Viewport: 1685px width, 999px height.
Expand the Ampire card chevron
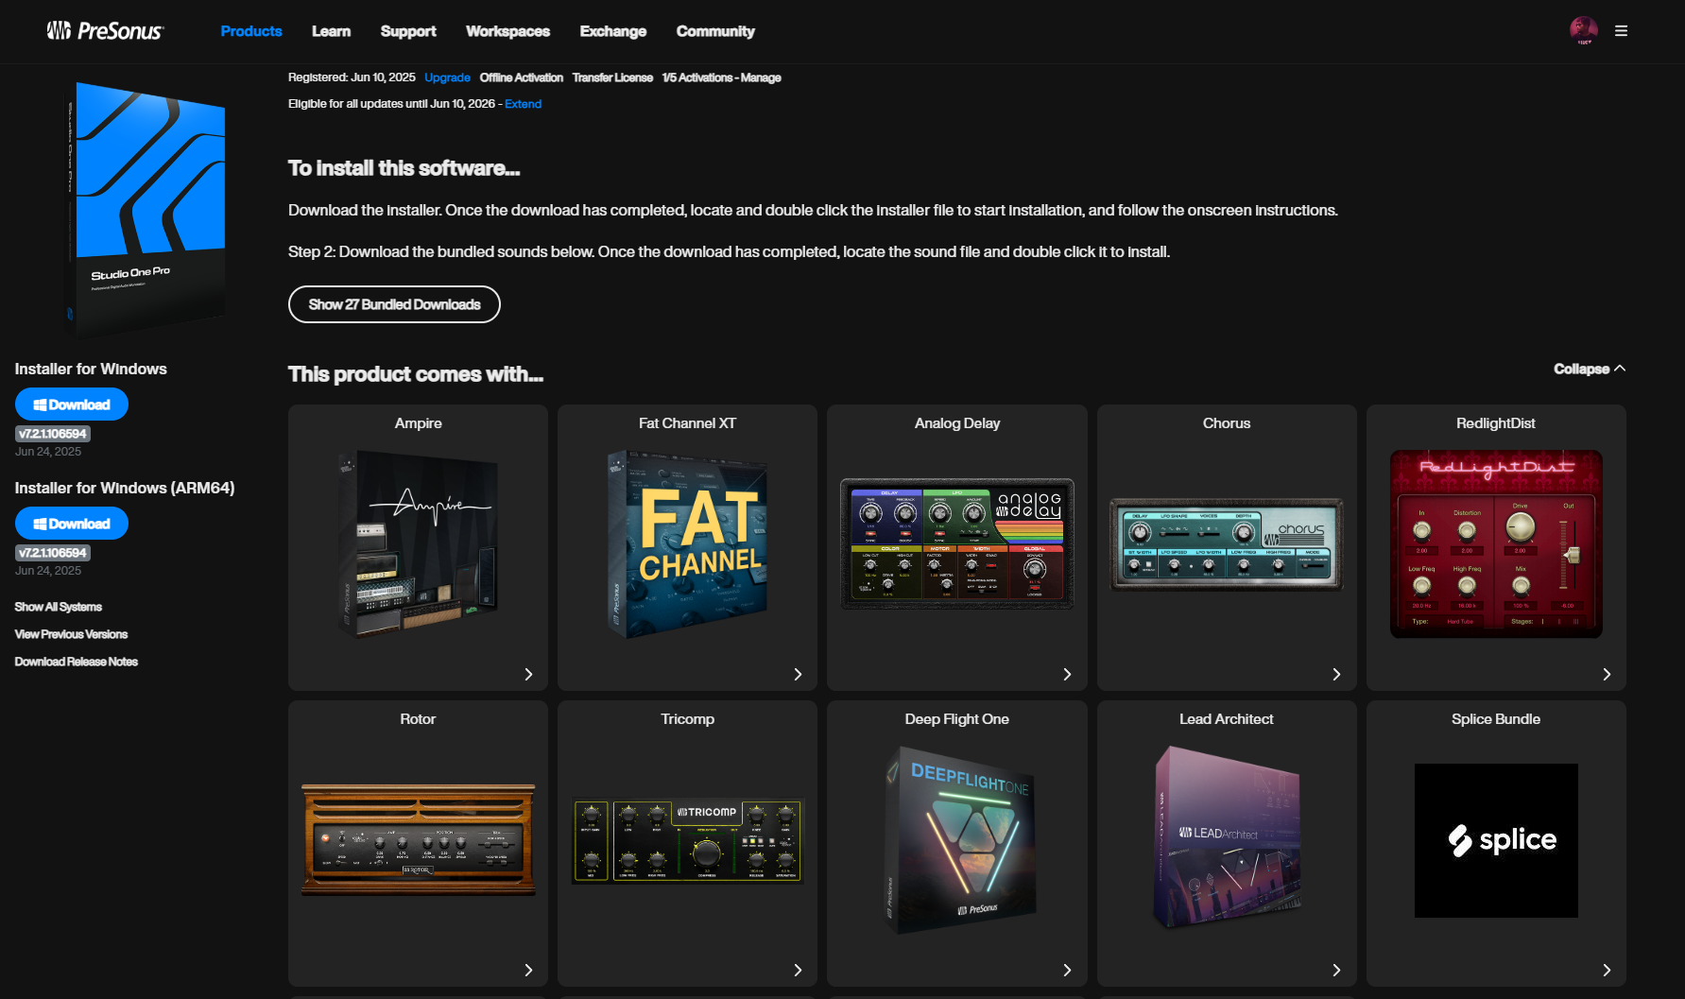(528, 674)
